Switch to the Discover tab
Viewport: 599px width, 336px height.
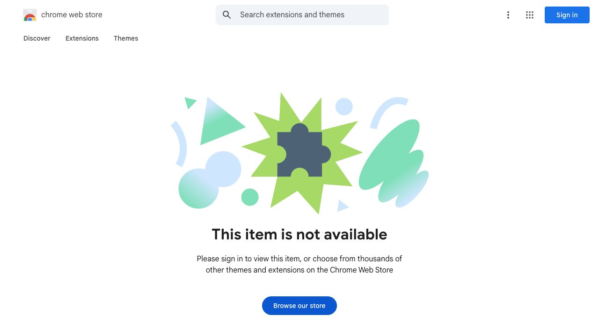pyautogui.click(x=37, y=38)
